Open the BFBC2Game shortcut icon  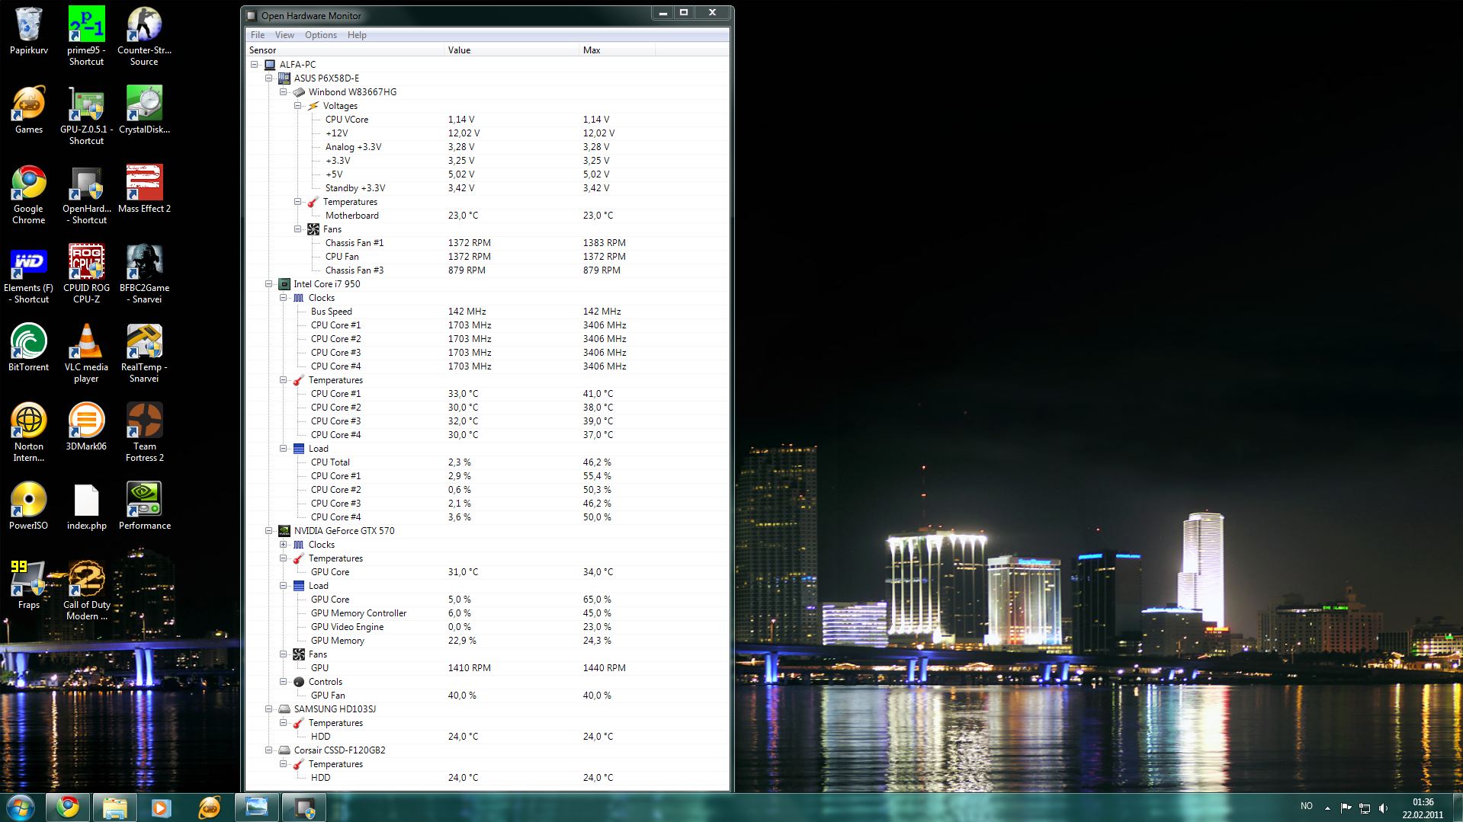coord(144,273)
